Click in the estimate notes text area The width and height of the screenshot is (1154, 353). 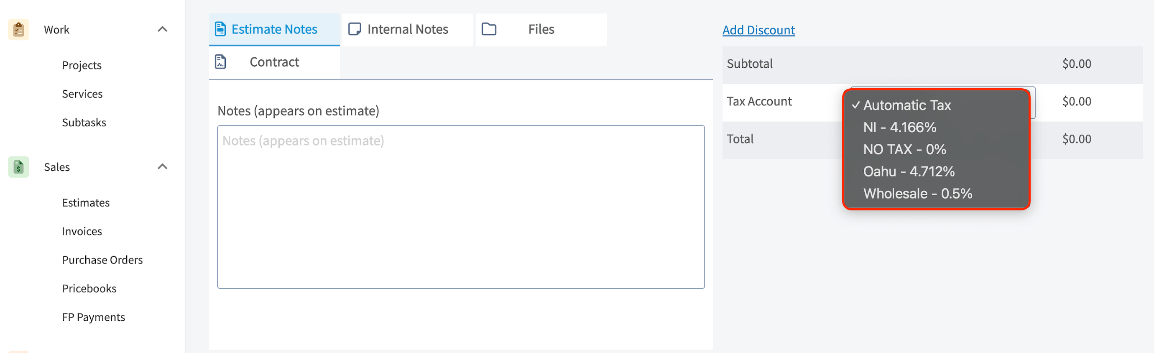point(460,207)
